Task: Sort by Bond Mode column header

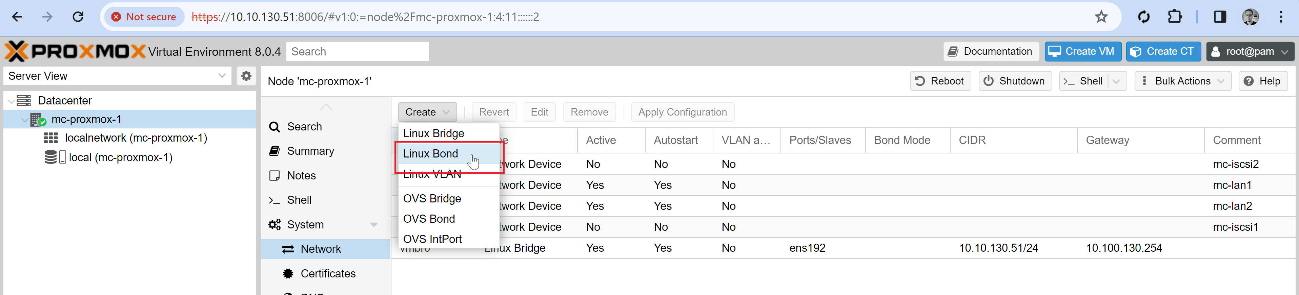Action: (x=908, y=140)
